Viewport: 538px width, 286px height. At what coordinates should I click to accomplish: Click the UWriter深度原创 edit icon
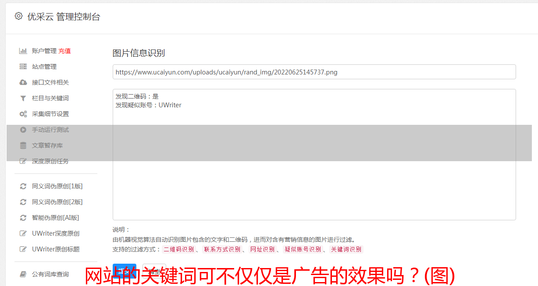click(23, 233)
